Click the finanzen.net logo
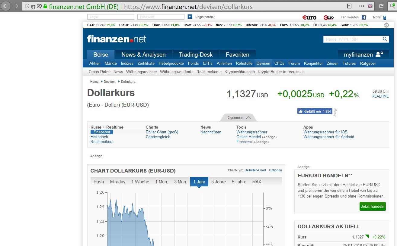 (117, 39)
